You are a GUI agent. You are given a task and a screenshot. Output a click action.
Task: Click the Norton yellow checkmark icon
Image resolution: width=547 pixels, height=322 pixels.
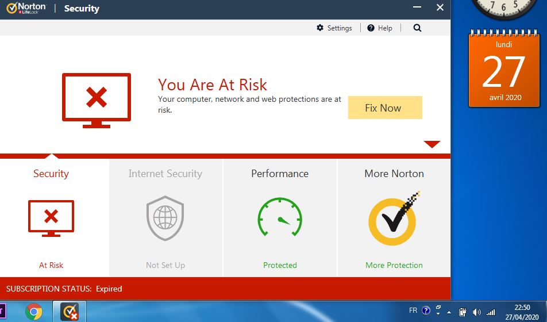pyautogui.click(x=394, y=218)
